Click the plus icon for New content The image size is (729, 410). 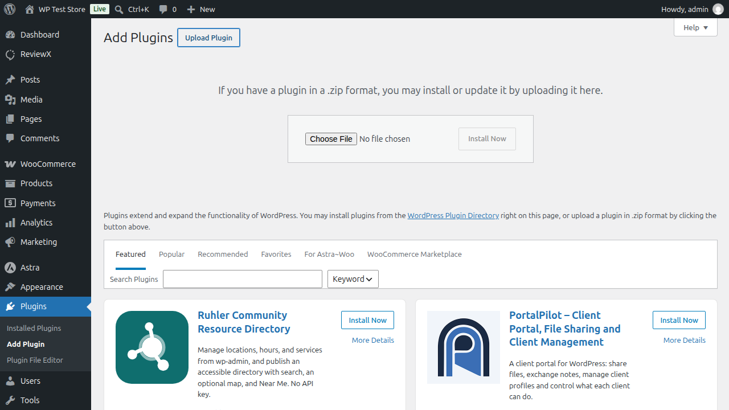pos(191,9)
